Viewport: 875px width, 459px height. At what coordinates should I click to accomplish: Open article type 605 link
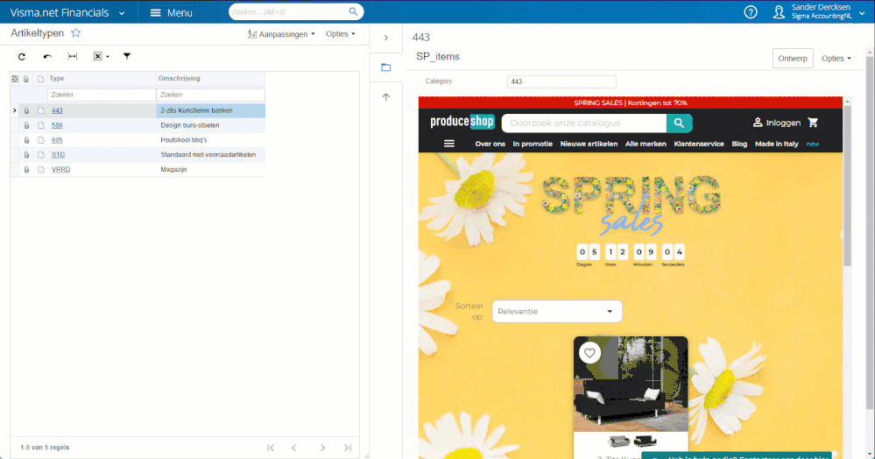click(x=57, y=140)
